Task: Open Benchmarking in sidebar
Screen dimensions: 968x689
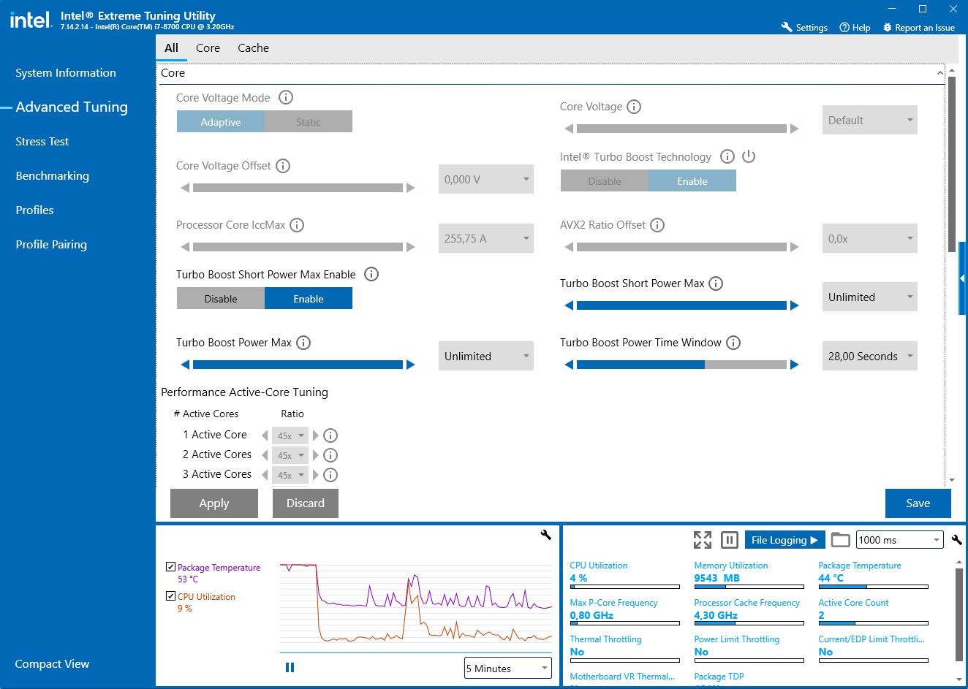Action: (x=53, y=175)
